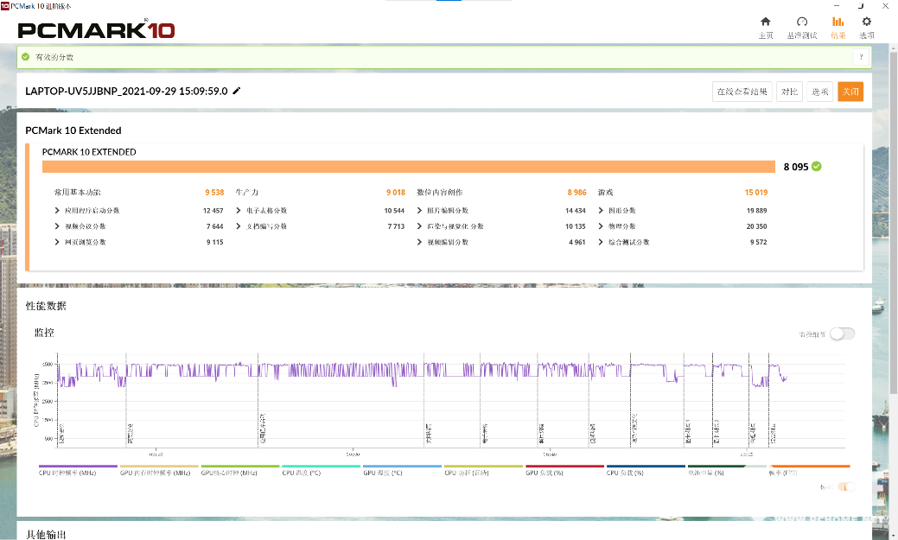Toggle the 监控细节 monitoring details switch
Viewport: 898px width, 540px height.
click(843, 334)
